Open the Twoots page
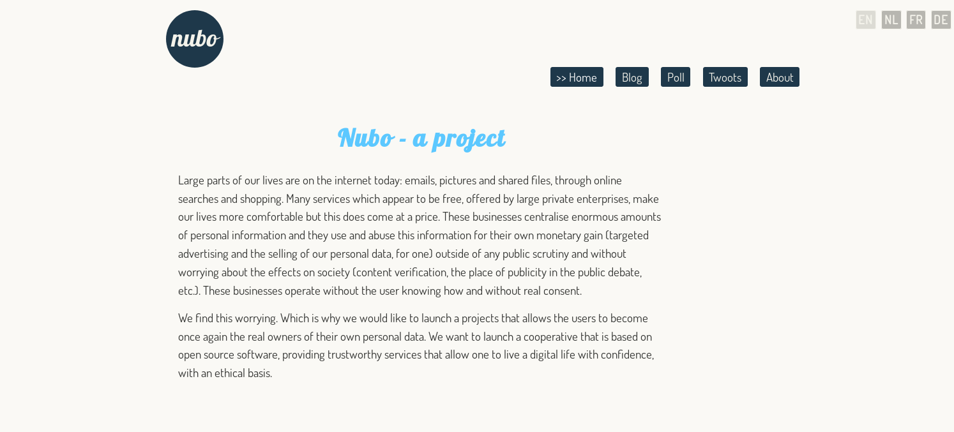 (x=725, y=77)
